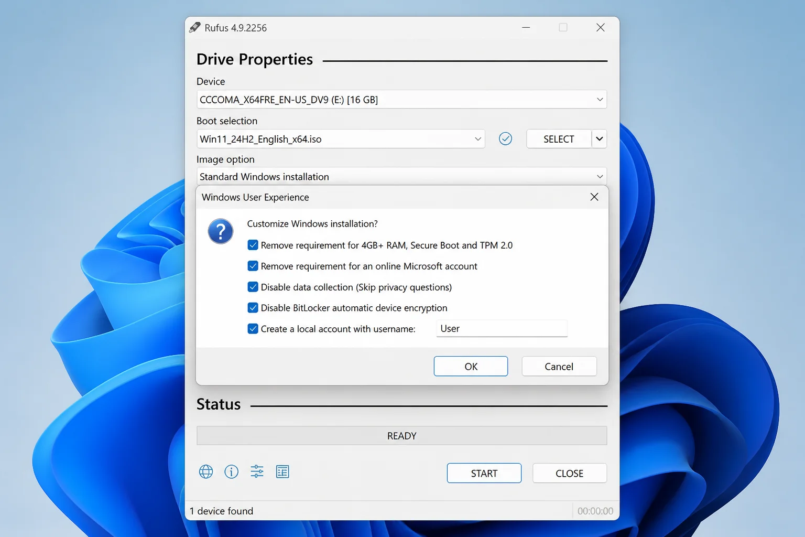Show the About info icon
This screenshot has height=537, width=805.
click(x=231, y=471)
